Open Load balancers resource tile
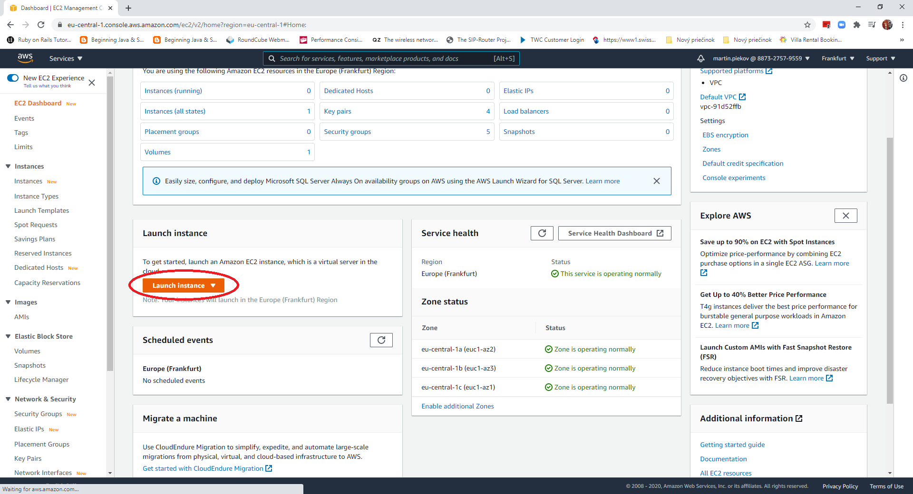The width and height of the screenshot is (913, 494). [x=586, y=111]
